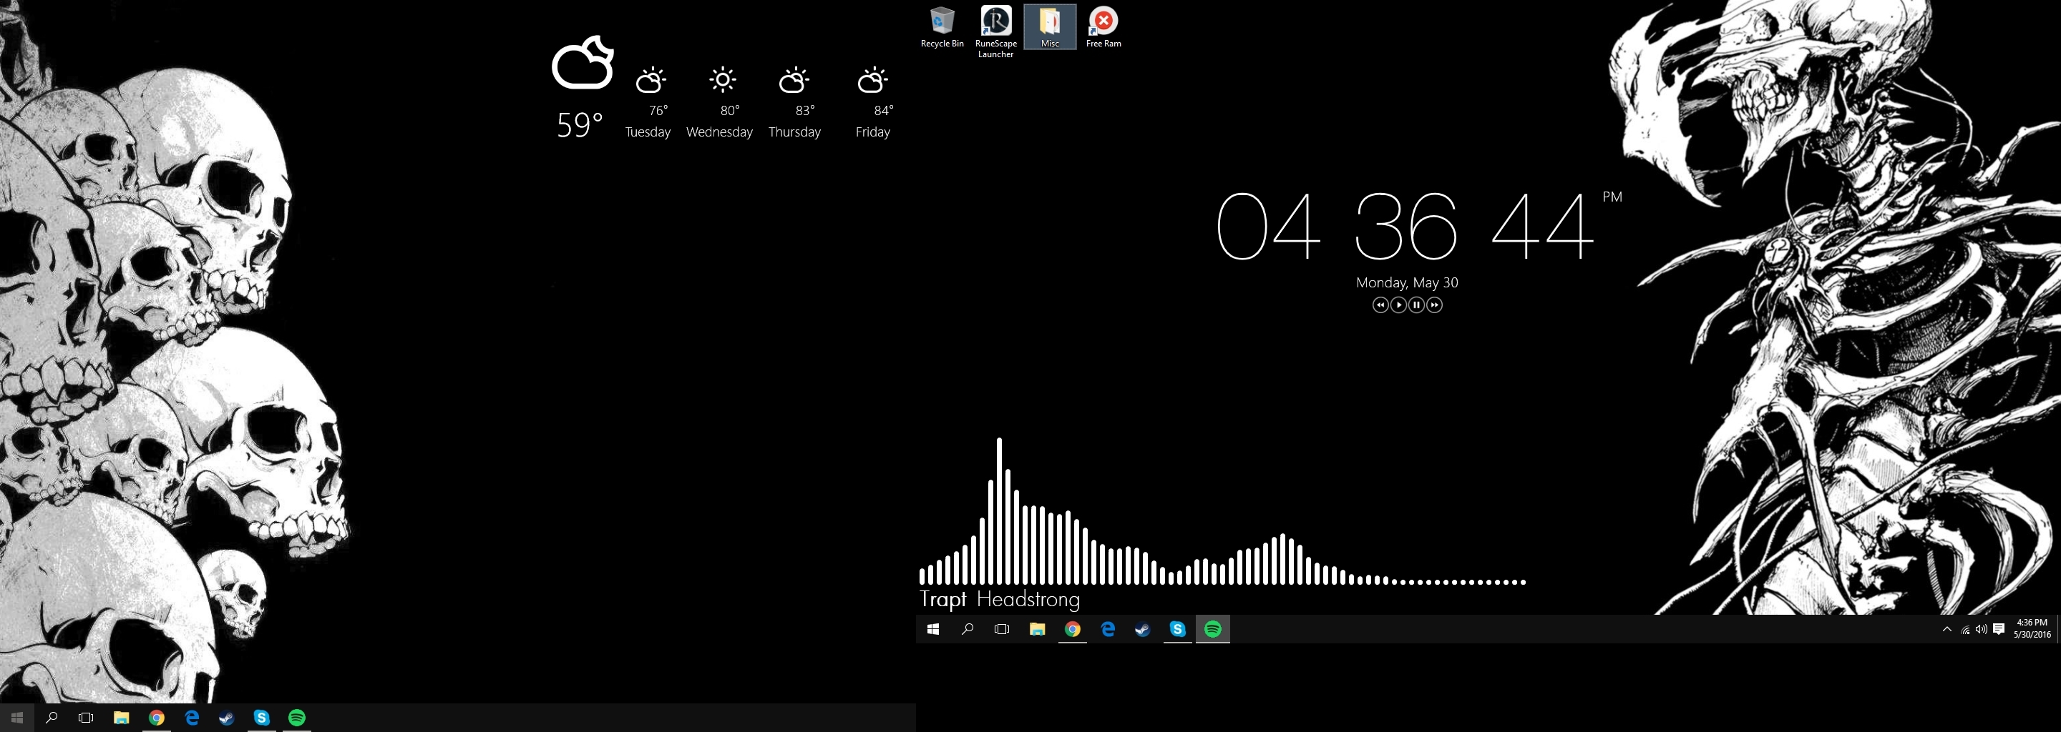Viewport: 2061px width, 732px height.
Task: Click the Thursday forecast label
Action: tap(794, 132)
